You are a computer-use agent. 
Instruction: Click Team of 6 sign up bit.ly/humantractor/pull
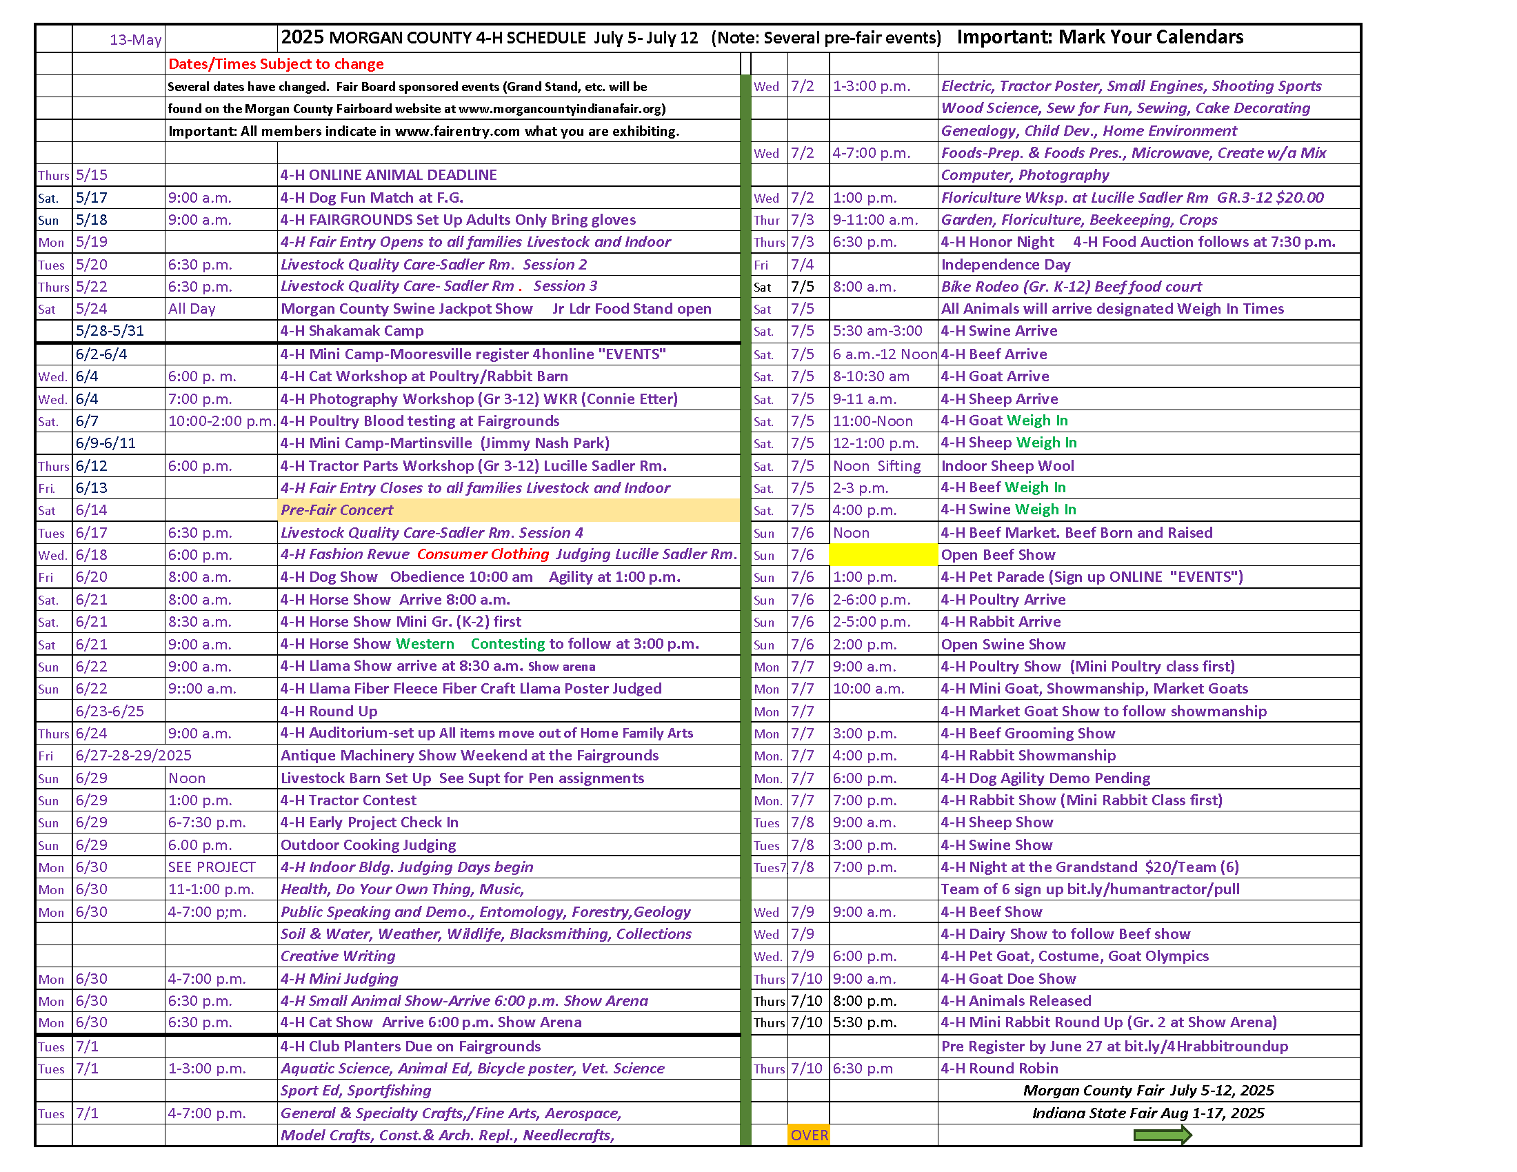[x=1089, y=889]
